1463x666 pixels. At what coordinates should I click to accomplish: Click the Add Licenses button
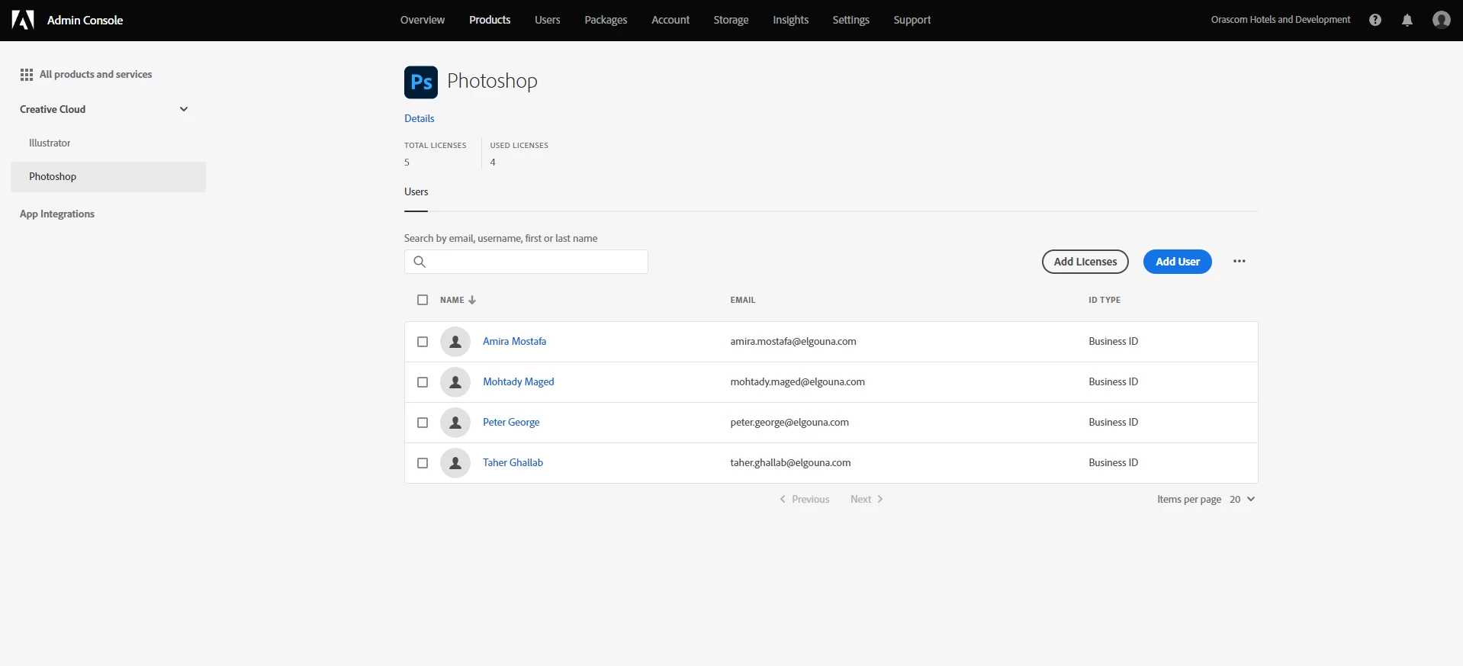click(x=1085, y=262)
